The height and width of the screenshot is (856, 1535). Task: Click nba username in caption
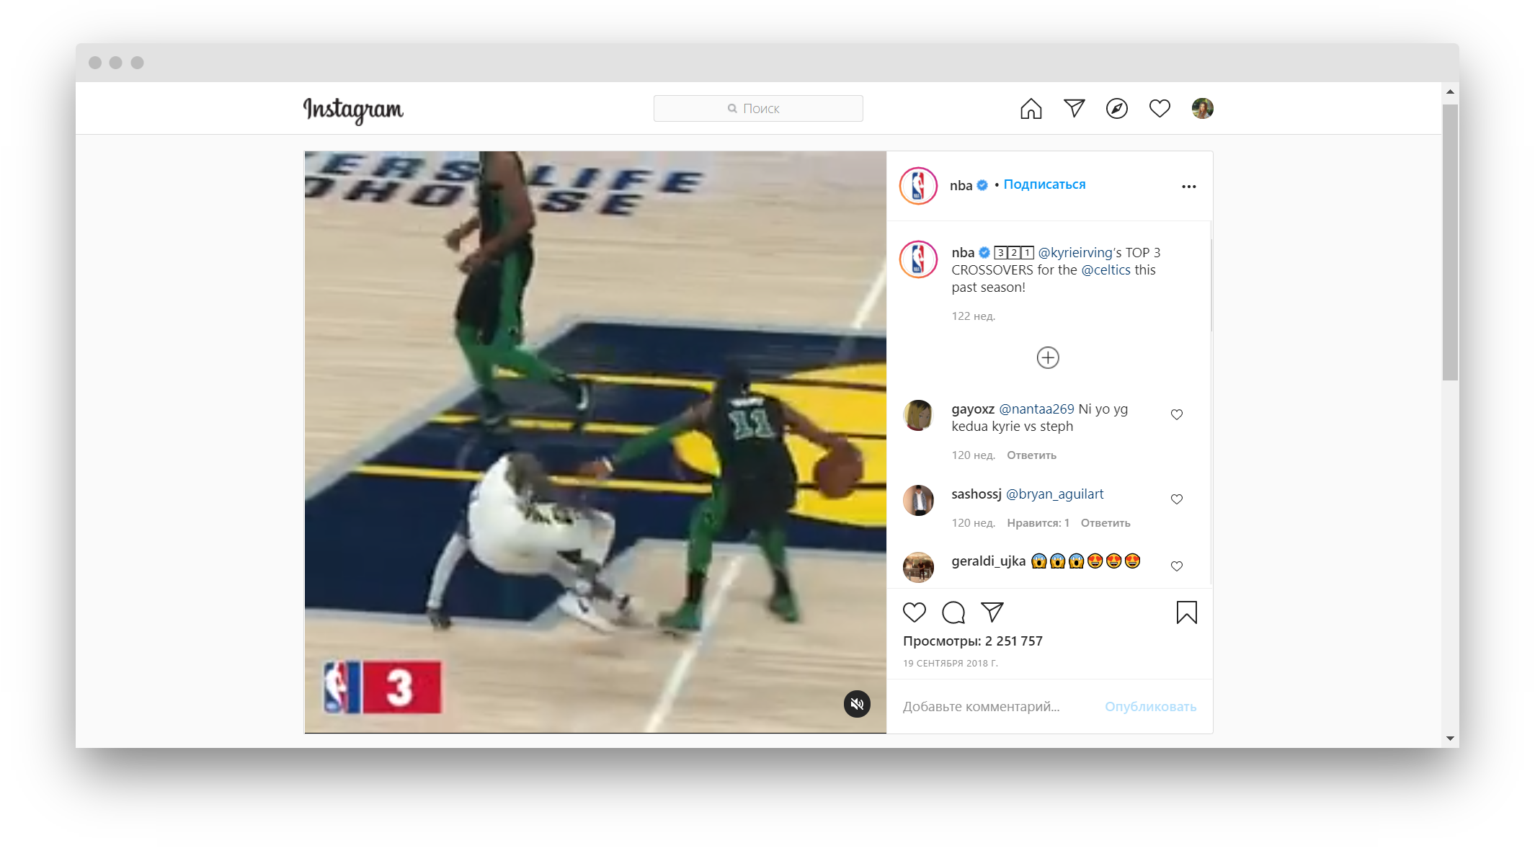962,252
